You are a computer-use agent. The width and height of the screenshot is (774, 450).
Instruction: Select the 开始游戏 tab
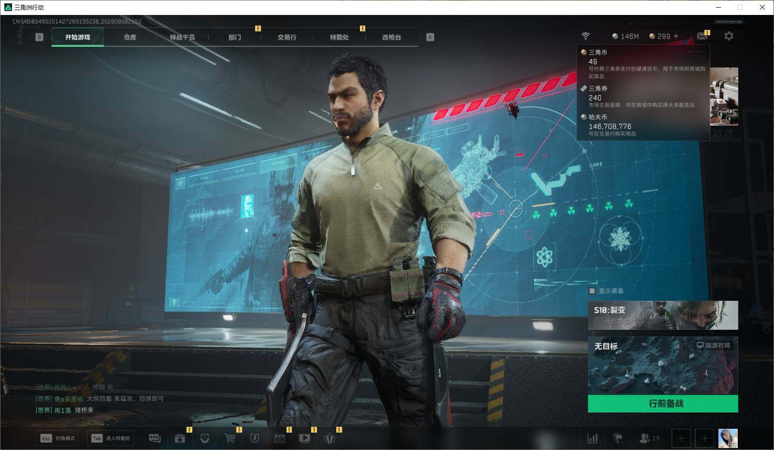78,37
